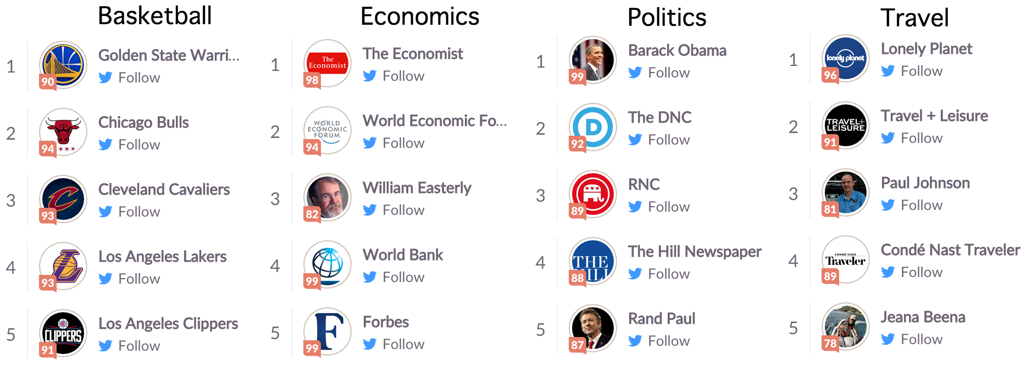
Task: Click the Golden State Warriors logo avatar
Action: [x=63, y=65]
